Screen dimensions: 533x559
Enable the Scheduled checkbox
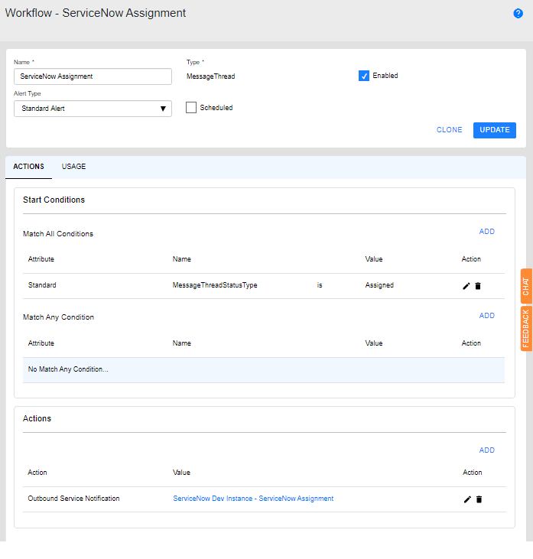pos(191,108)
